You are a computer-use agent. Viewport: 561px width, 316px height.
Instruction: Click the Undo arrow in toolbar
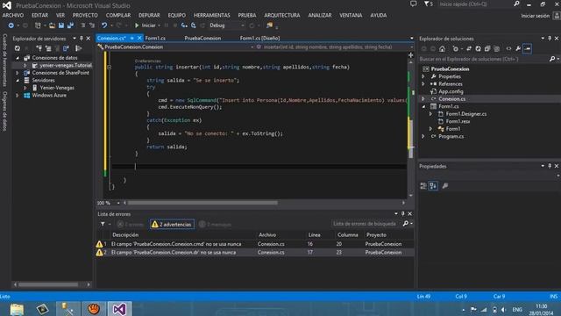click(x=104, y=25)
